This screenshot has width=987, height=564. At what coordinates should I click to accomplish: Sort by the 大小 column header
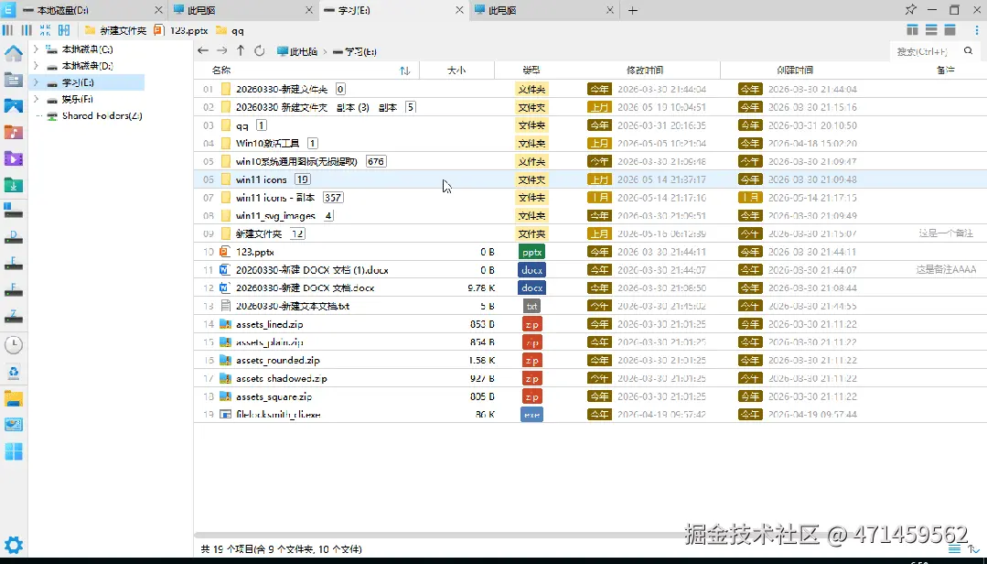click(456, 70)
